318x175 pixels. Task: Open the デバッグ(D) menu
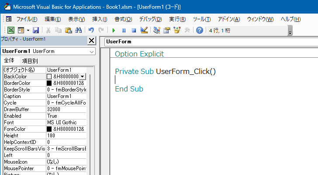[x=150, y=19]
